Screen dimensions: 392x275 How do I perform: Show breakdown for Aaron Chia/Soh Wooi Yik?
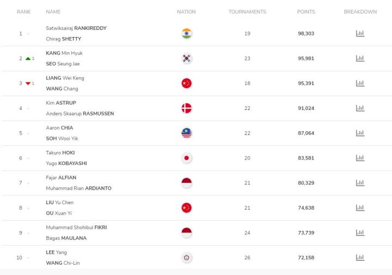(x=360, y=133)
